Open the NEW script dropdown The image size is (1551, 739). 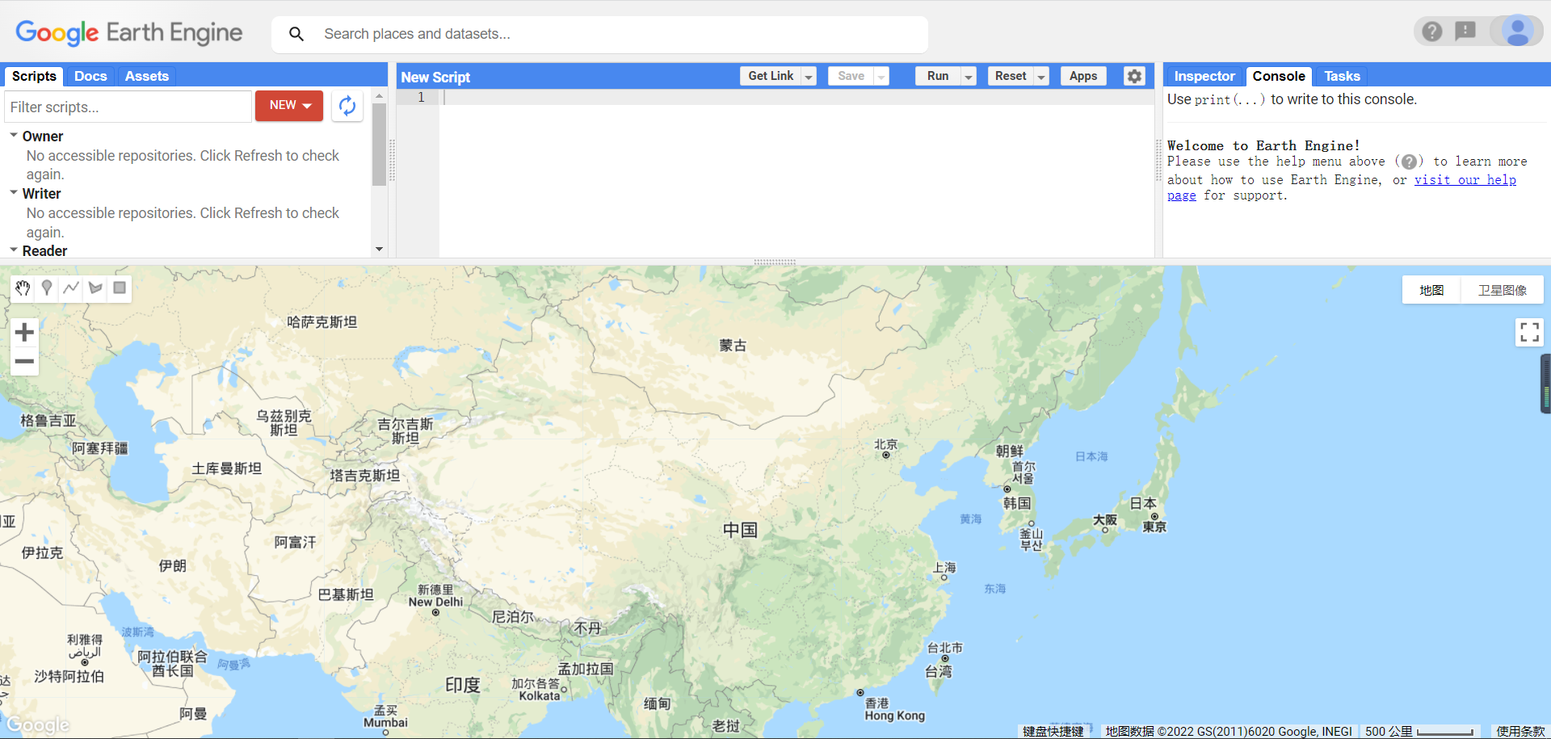point(288,105)
